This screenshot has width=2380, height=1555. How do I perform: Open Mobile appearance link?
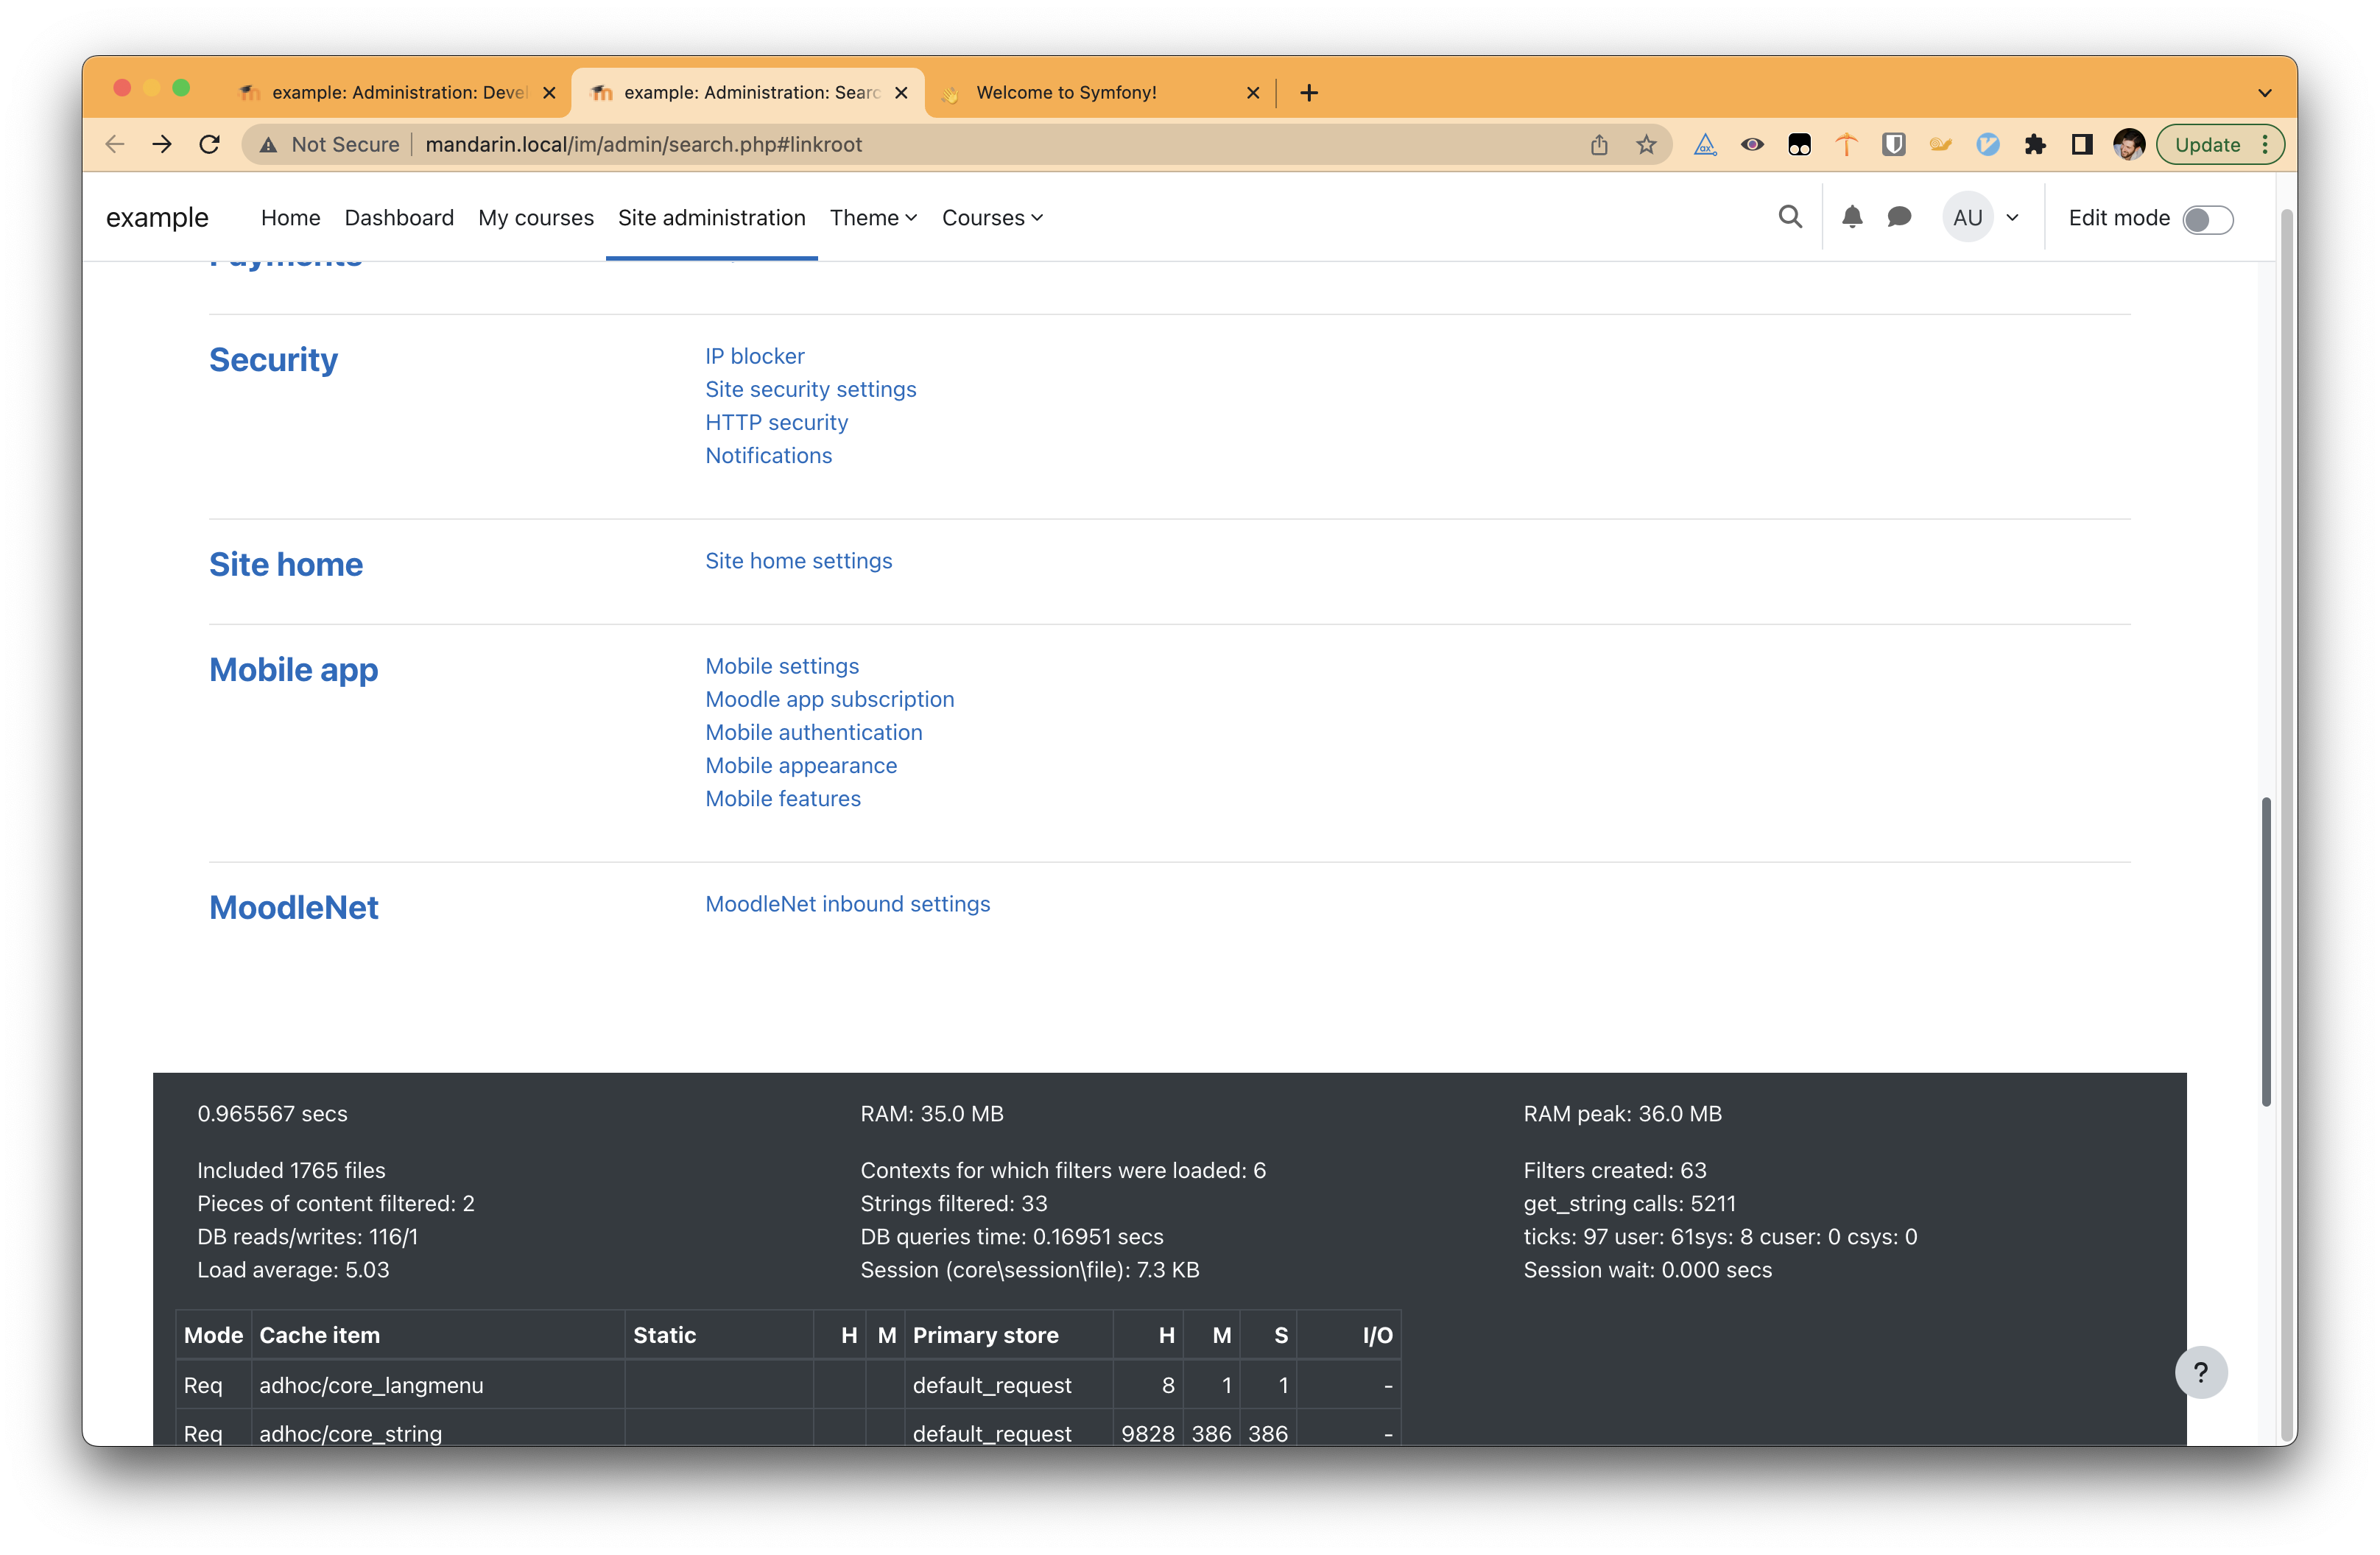click(x=801, y=765)
